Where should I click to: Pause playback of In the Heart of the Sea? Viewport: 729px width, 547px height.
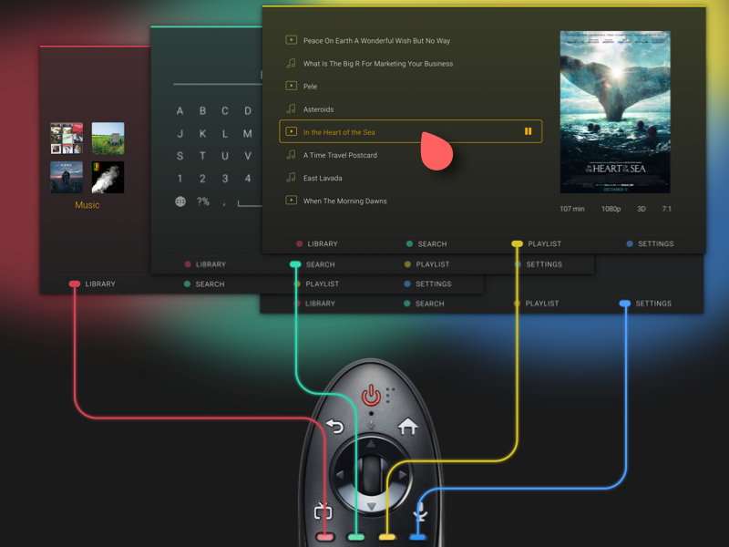pyautogui.click(x=529, y=131)
